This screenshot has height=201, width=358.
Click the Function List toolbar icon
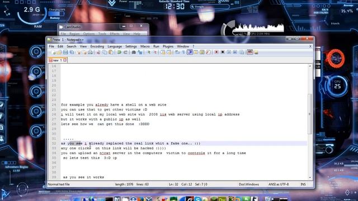coord(208,52)
